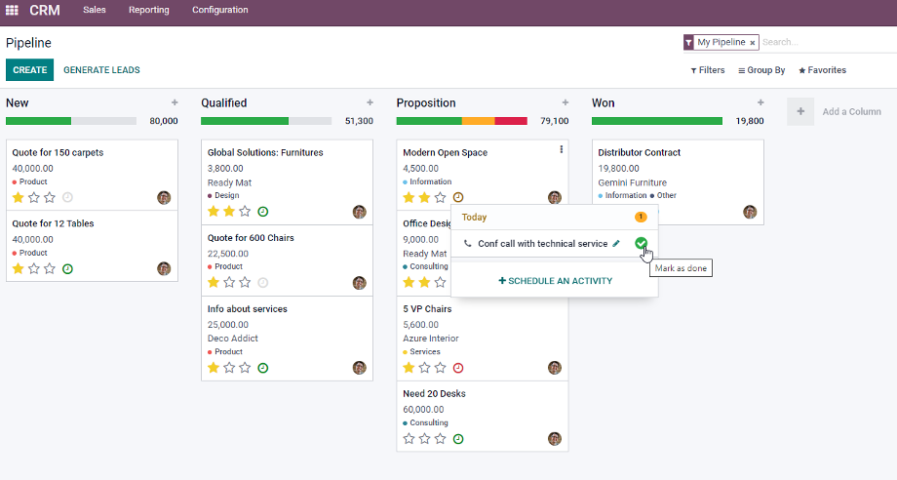Click the plus icon in Won column

(x=760, y=102)
